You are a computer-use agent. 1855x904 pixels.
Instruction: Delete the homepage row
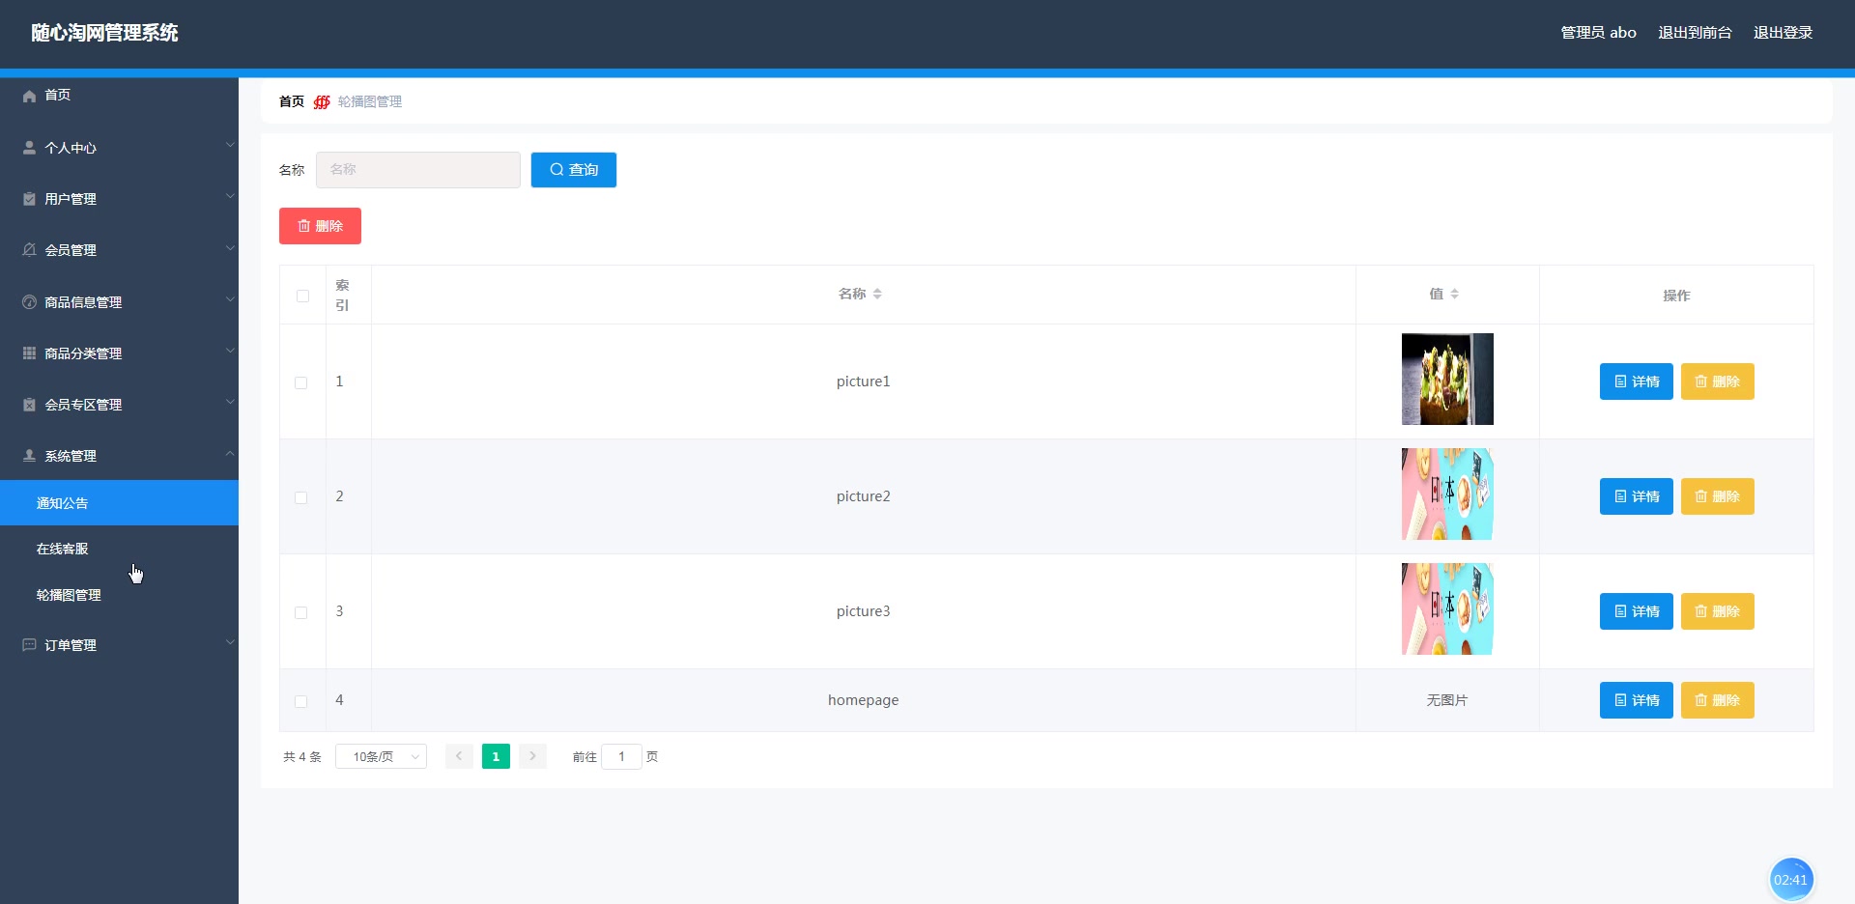[x=1718, y=700]
